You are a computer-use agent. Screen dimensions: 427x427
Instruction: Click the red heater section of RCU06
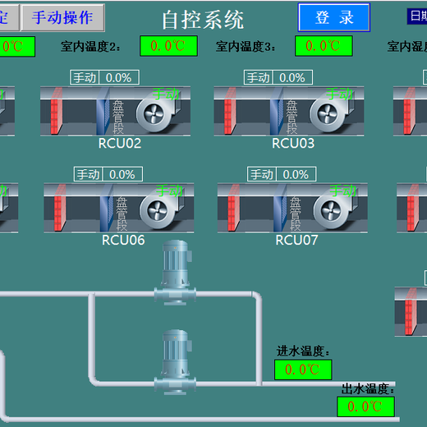point(60,208)
